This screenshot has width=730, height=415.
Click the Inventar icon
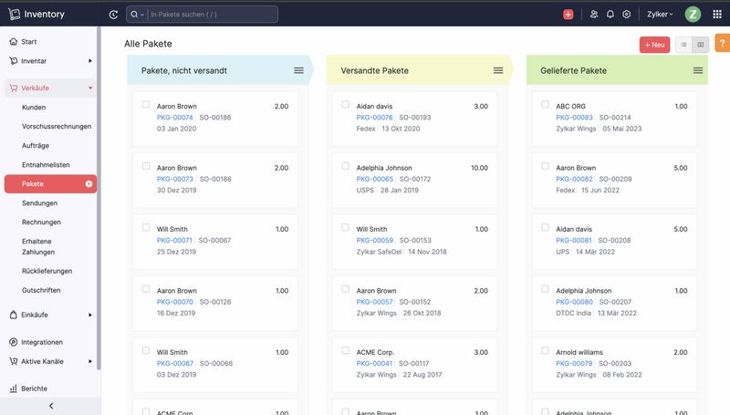14,61
